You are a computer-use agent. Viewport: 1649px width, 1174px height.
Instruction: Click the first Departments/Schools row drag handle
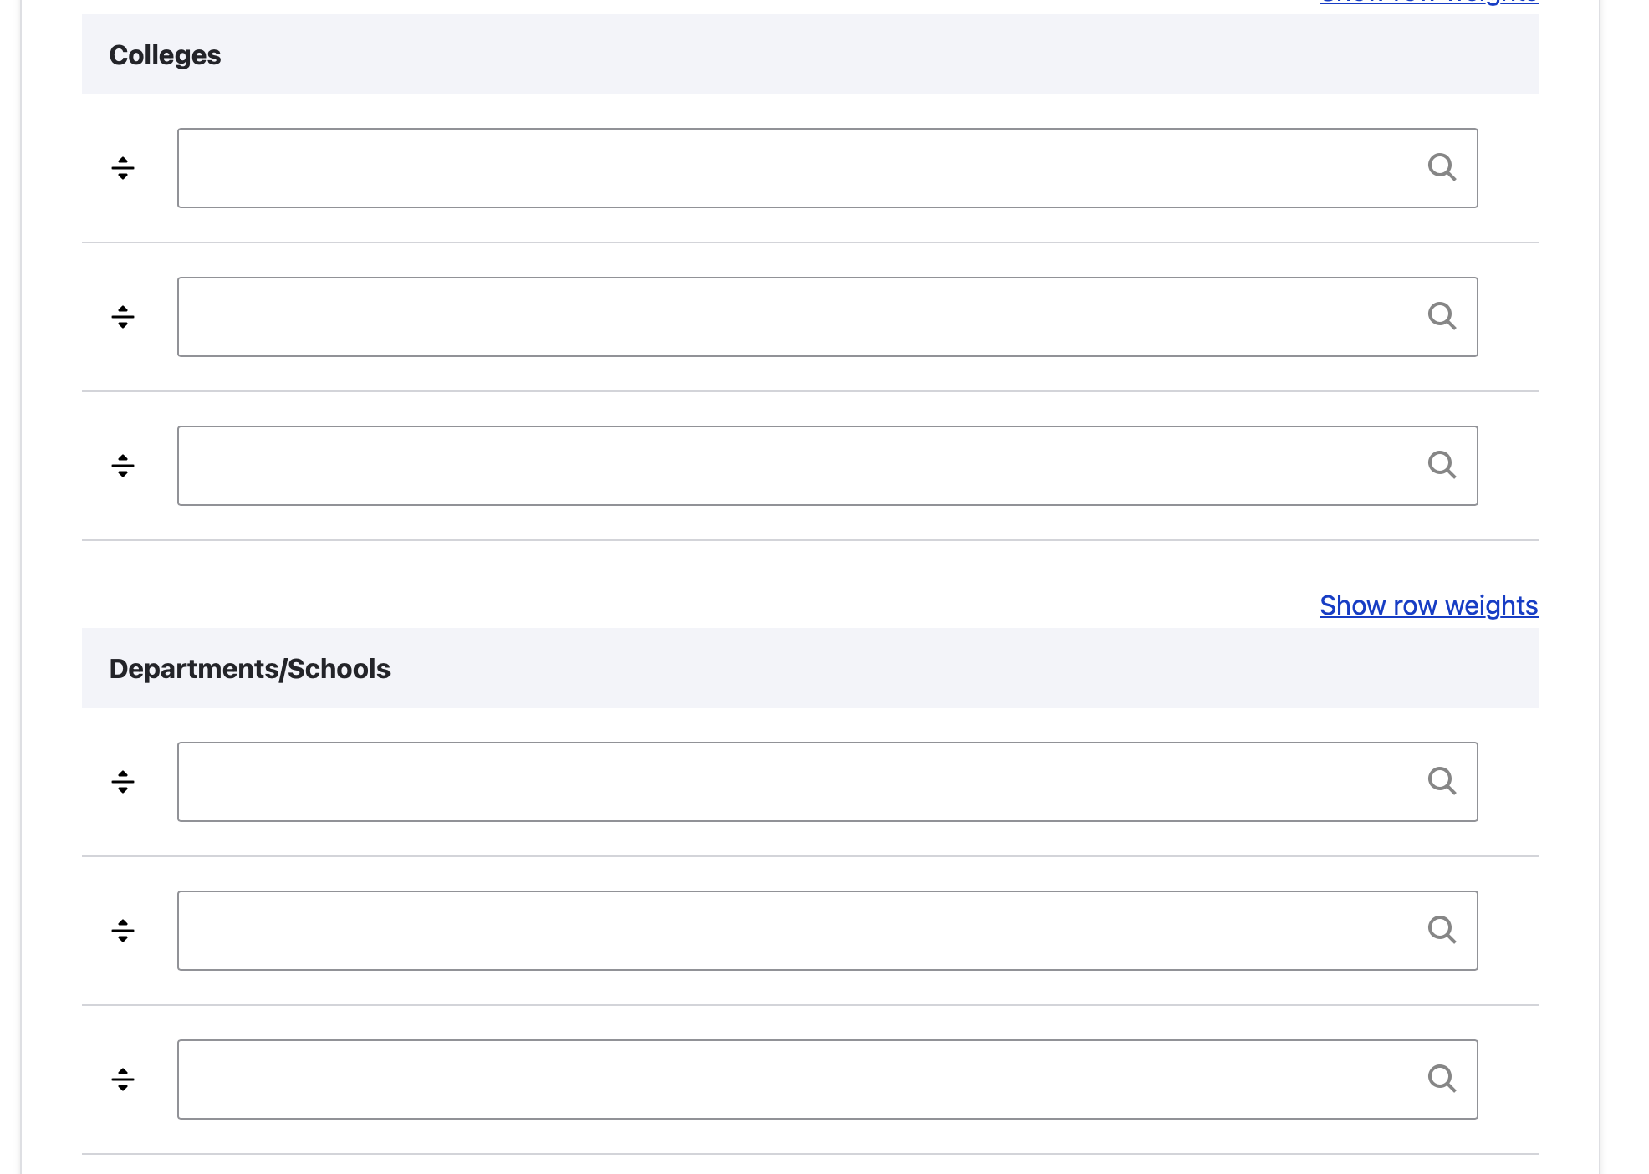coord(123,782)
